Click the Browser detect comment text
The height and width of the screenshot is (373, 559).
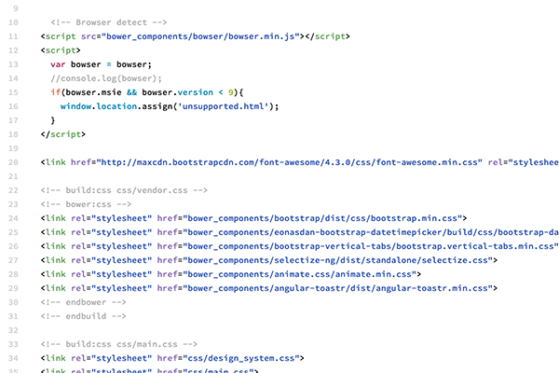click(x=108, y=22)
